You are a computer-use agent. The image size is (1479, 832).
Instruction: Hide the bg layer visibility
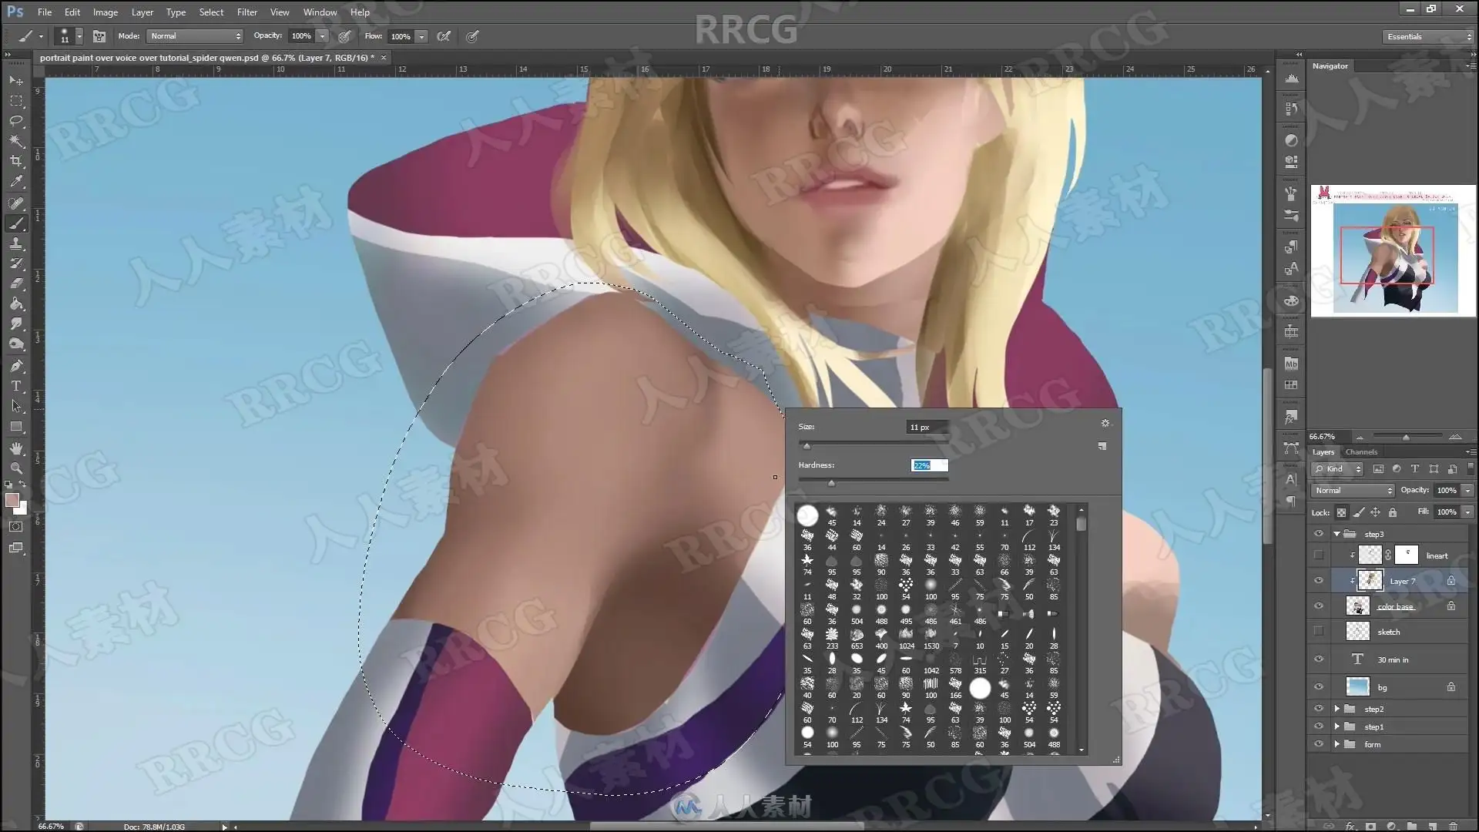click(x=1318, y=687)
